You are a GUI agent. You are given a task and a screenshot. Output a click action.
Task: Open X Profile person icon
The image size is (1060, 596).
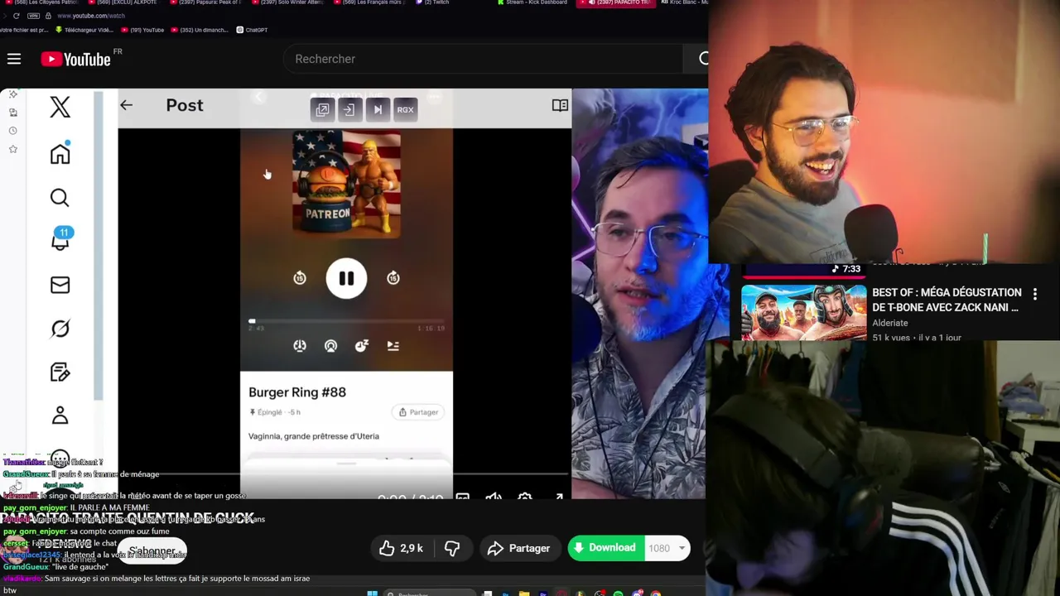pos(60,415)
